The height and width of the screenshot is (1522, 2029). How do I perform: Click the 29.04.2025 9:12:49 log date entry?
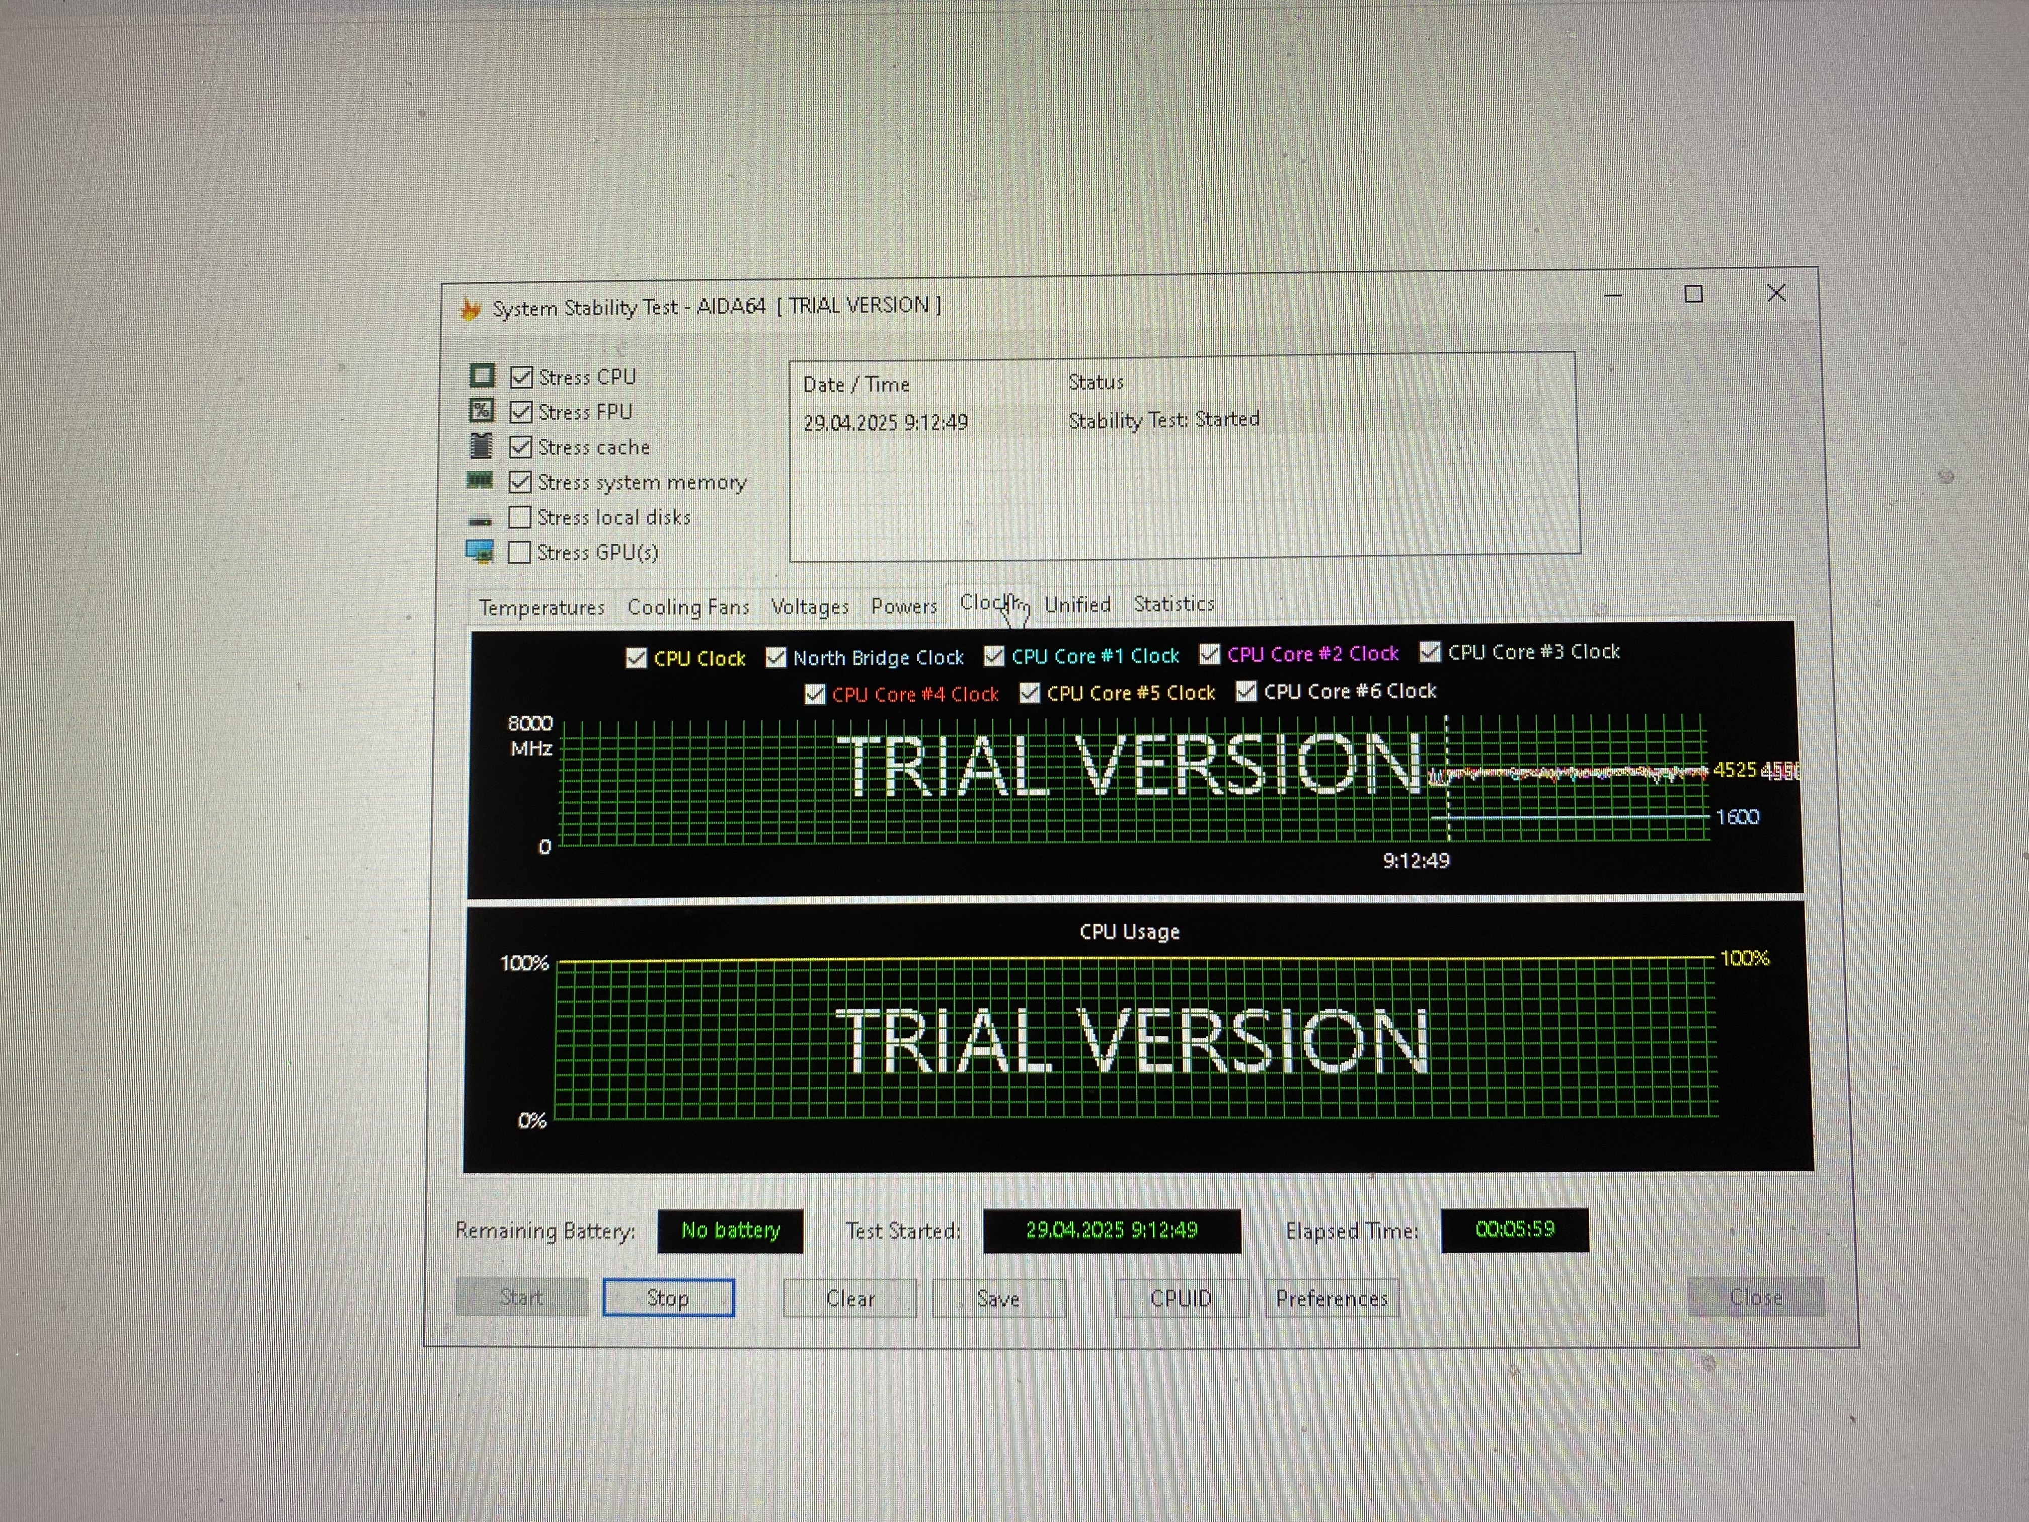885,422
